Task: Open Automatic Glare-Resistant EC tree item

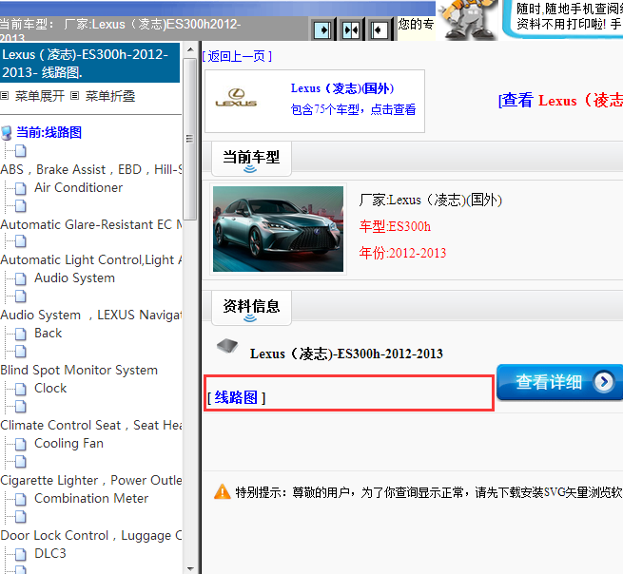Action: click(x=91, y=224)
